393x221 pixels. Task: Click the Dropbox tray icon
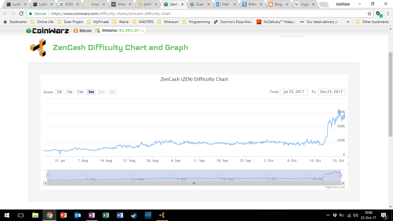[335, 215]
